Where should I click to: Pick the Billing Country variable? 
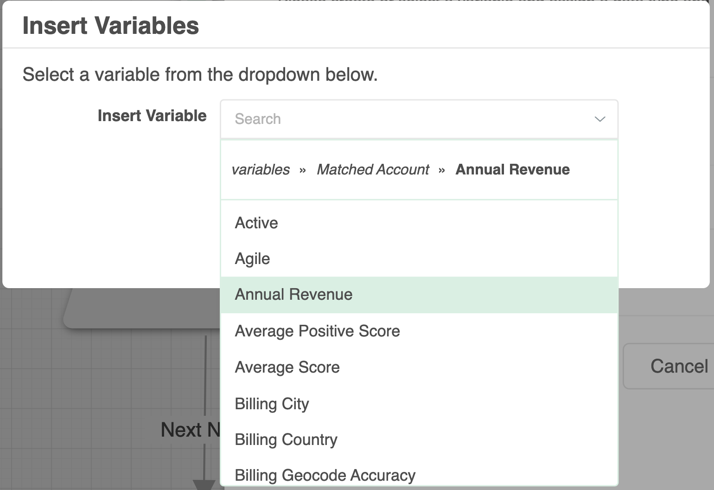[x=286, y=439]
